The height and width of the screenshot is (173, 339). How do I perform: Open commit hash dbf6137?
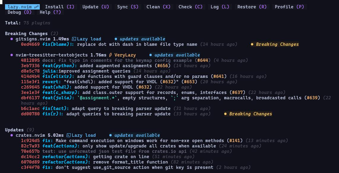30,98
